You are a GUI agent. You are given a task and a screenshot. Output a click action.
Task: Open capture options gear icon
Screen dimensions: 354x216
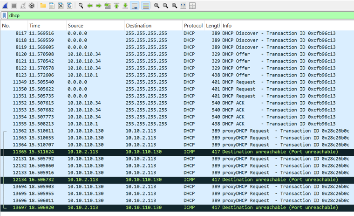click(x=32, y=6)
